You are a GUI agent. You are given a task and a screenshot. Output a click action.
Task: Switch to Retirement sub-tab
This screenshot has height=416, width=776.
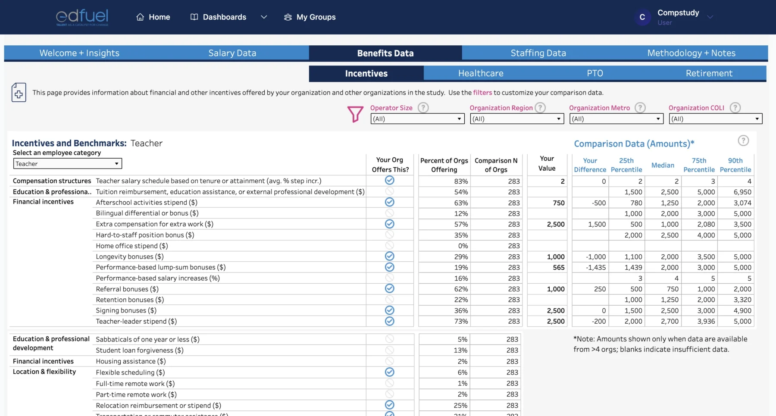click(709, 73)
